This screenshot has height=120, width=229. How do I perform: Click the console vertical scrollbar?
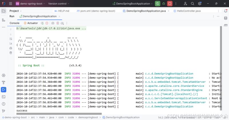coord(221,68)
